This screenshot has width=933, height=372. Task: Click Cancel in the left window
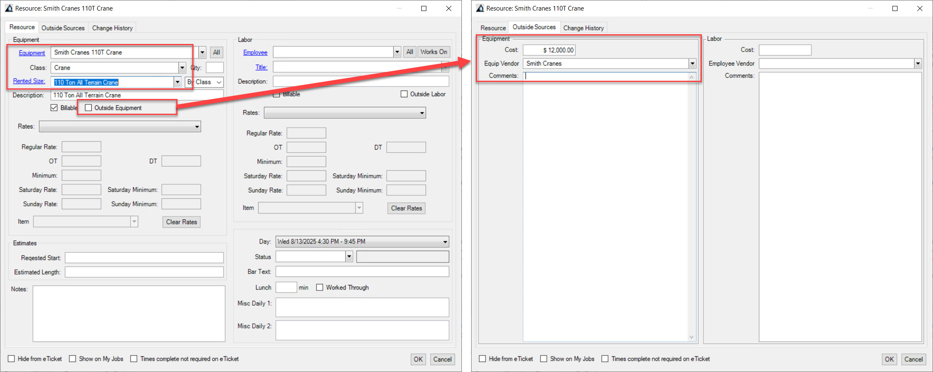click(x=442, y=359)
